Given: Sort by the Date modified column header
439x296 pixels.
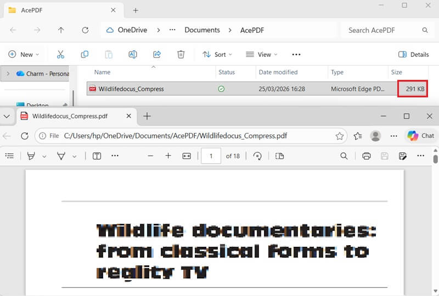Looking at the screenshot, I should click(x=278, y=72).
